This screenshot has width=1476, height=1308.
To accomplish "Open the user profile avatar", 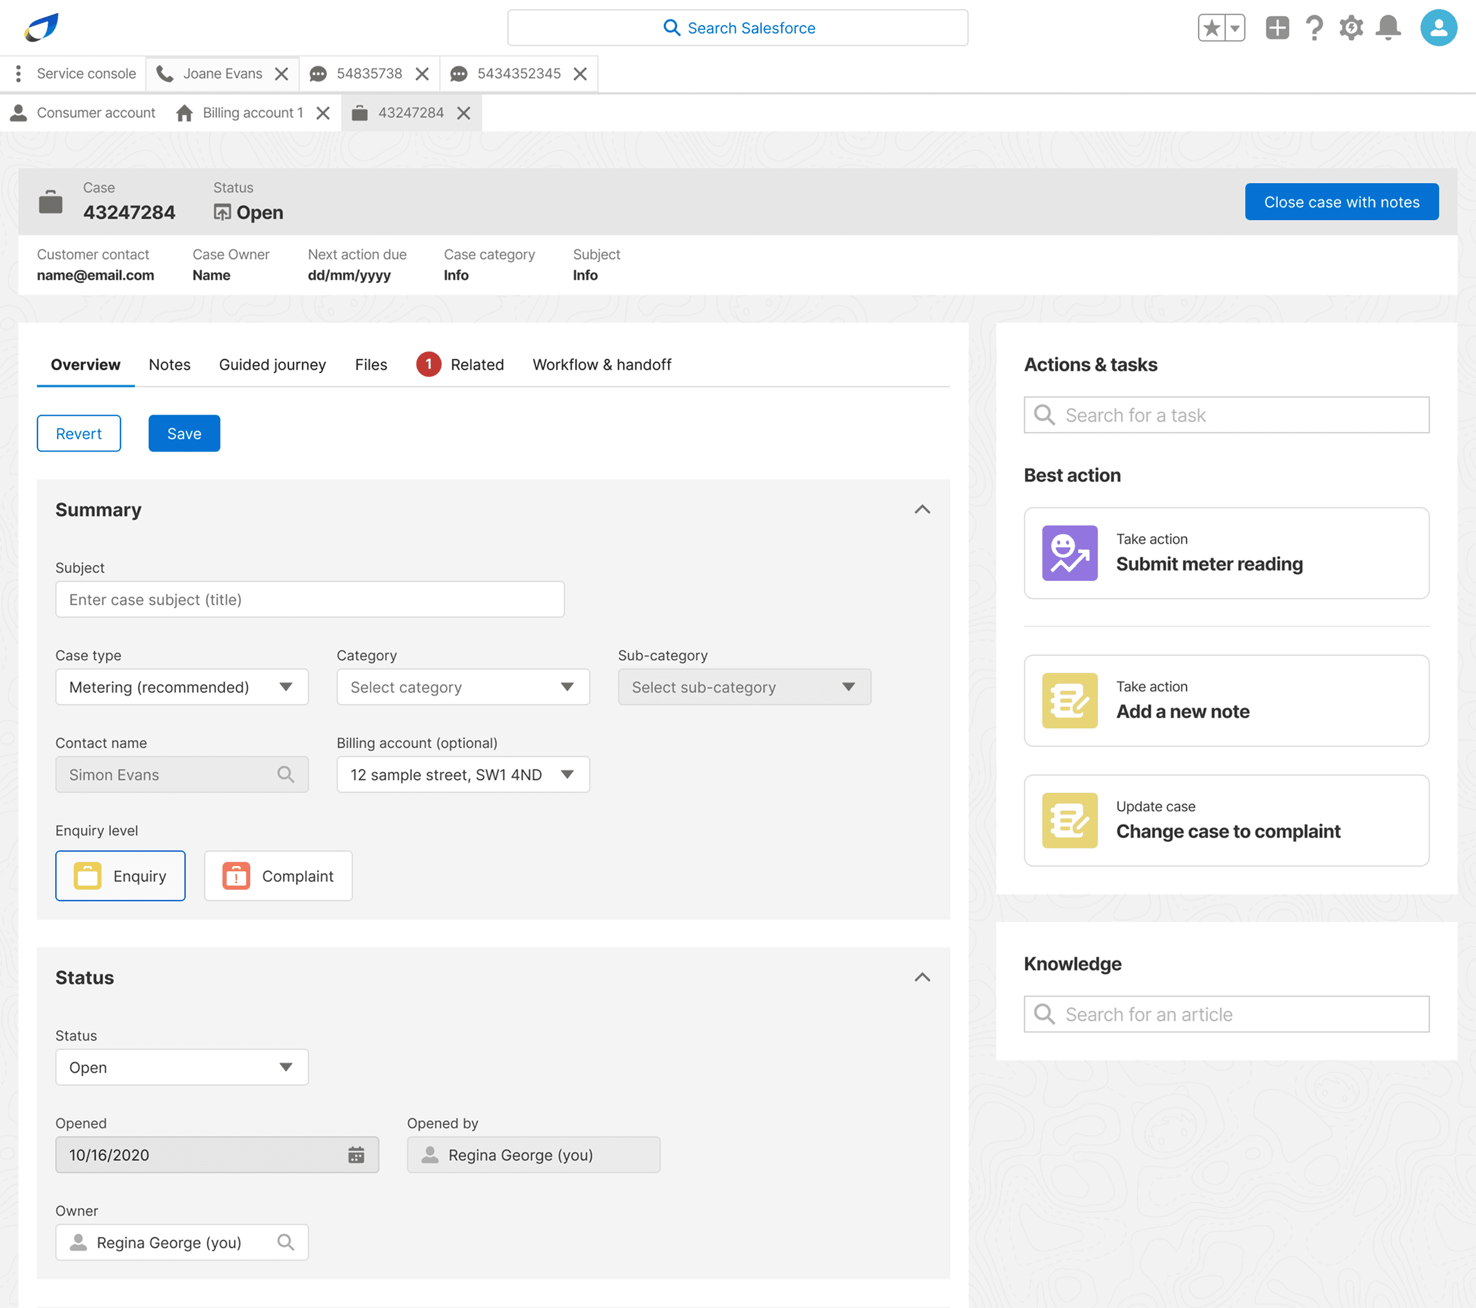I will (x=1438, y=28).
